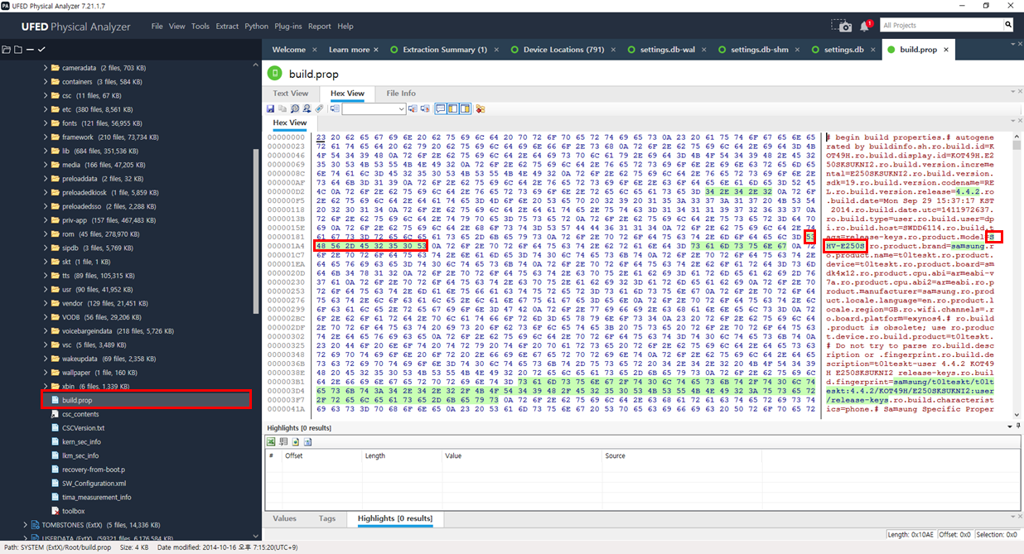Expand the framework folder
The width and height of the screenshot is (1024, 554).
tap(46, 137)
